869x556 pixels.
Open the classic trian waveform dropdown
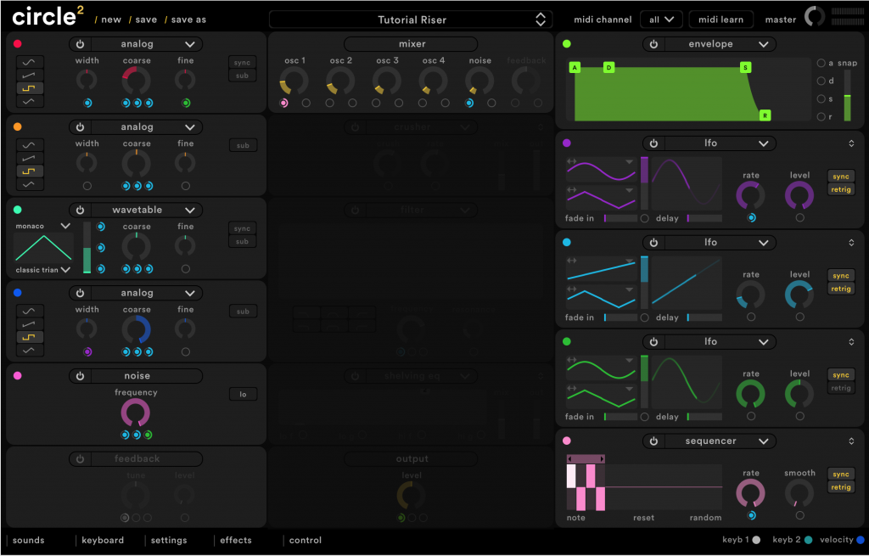(42, 270)
